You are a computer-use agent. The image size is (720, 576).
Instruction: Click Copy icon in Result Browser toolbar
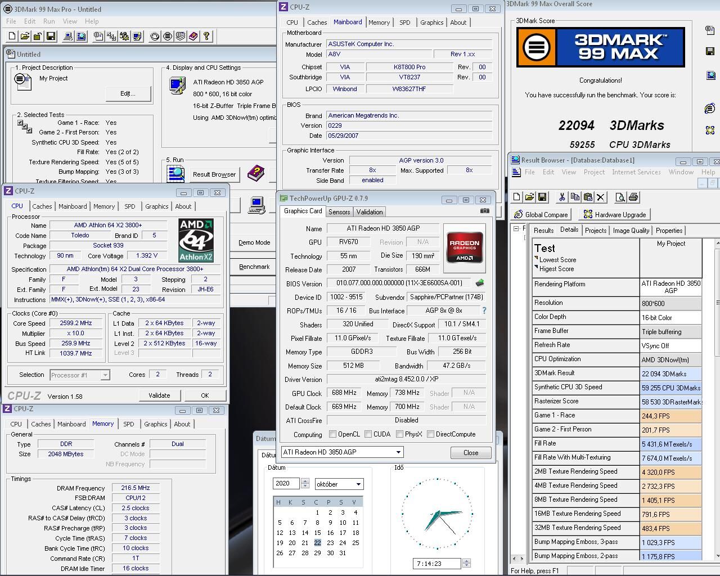coord(574,197)
